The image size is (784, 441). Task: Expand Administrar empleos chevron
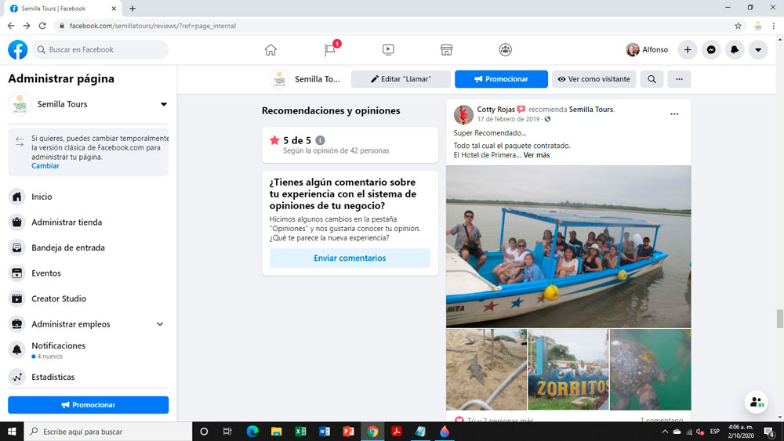coord(160,324)
